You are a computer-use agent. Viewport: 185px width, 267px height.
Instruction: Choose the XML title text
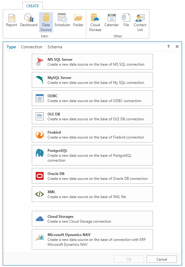[51, 192]
